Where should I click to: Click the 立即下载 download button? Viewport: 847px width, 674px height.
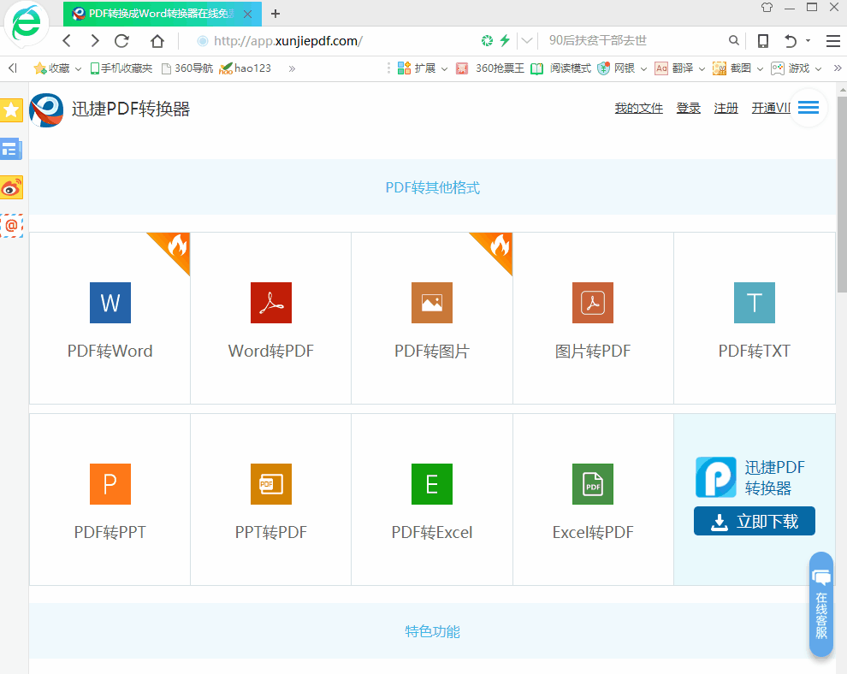[x=755, y=521]
